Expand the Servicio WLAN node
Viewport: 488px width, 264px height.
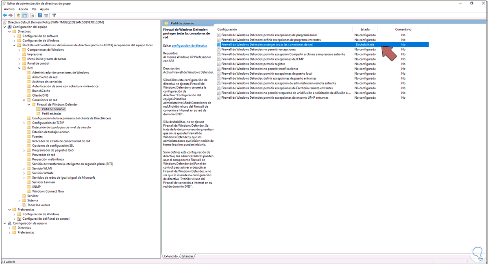click(x=24, y=168)
